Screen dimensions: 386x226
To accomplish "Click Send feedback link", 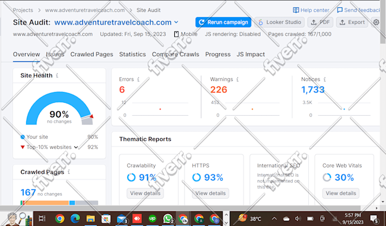I will [358, 10].
